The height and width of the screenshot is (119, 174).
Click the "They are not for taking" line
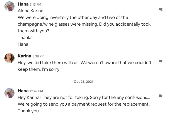84,98
